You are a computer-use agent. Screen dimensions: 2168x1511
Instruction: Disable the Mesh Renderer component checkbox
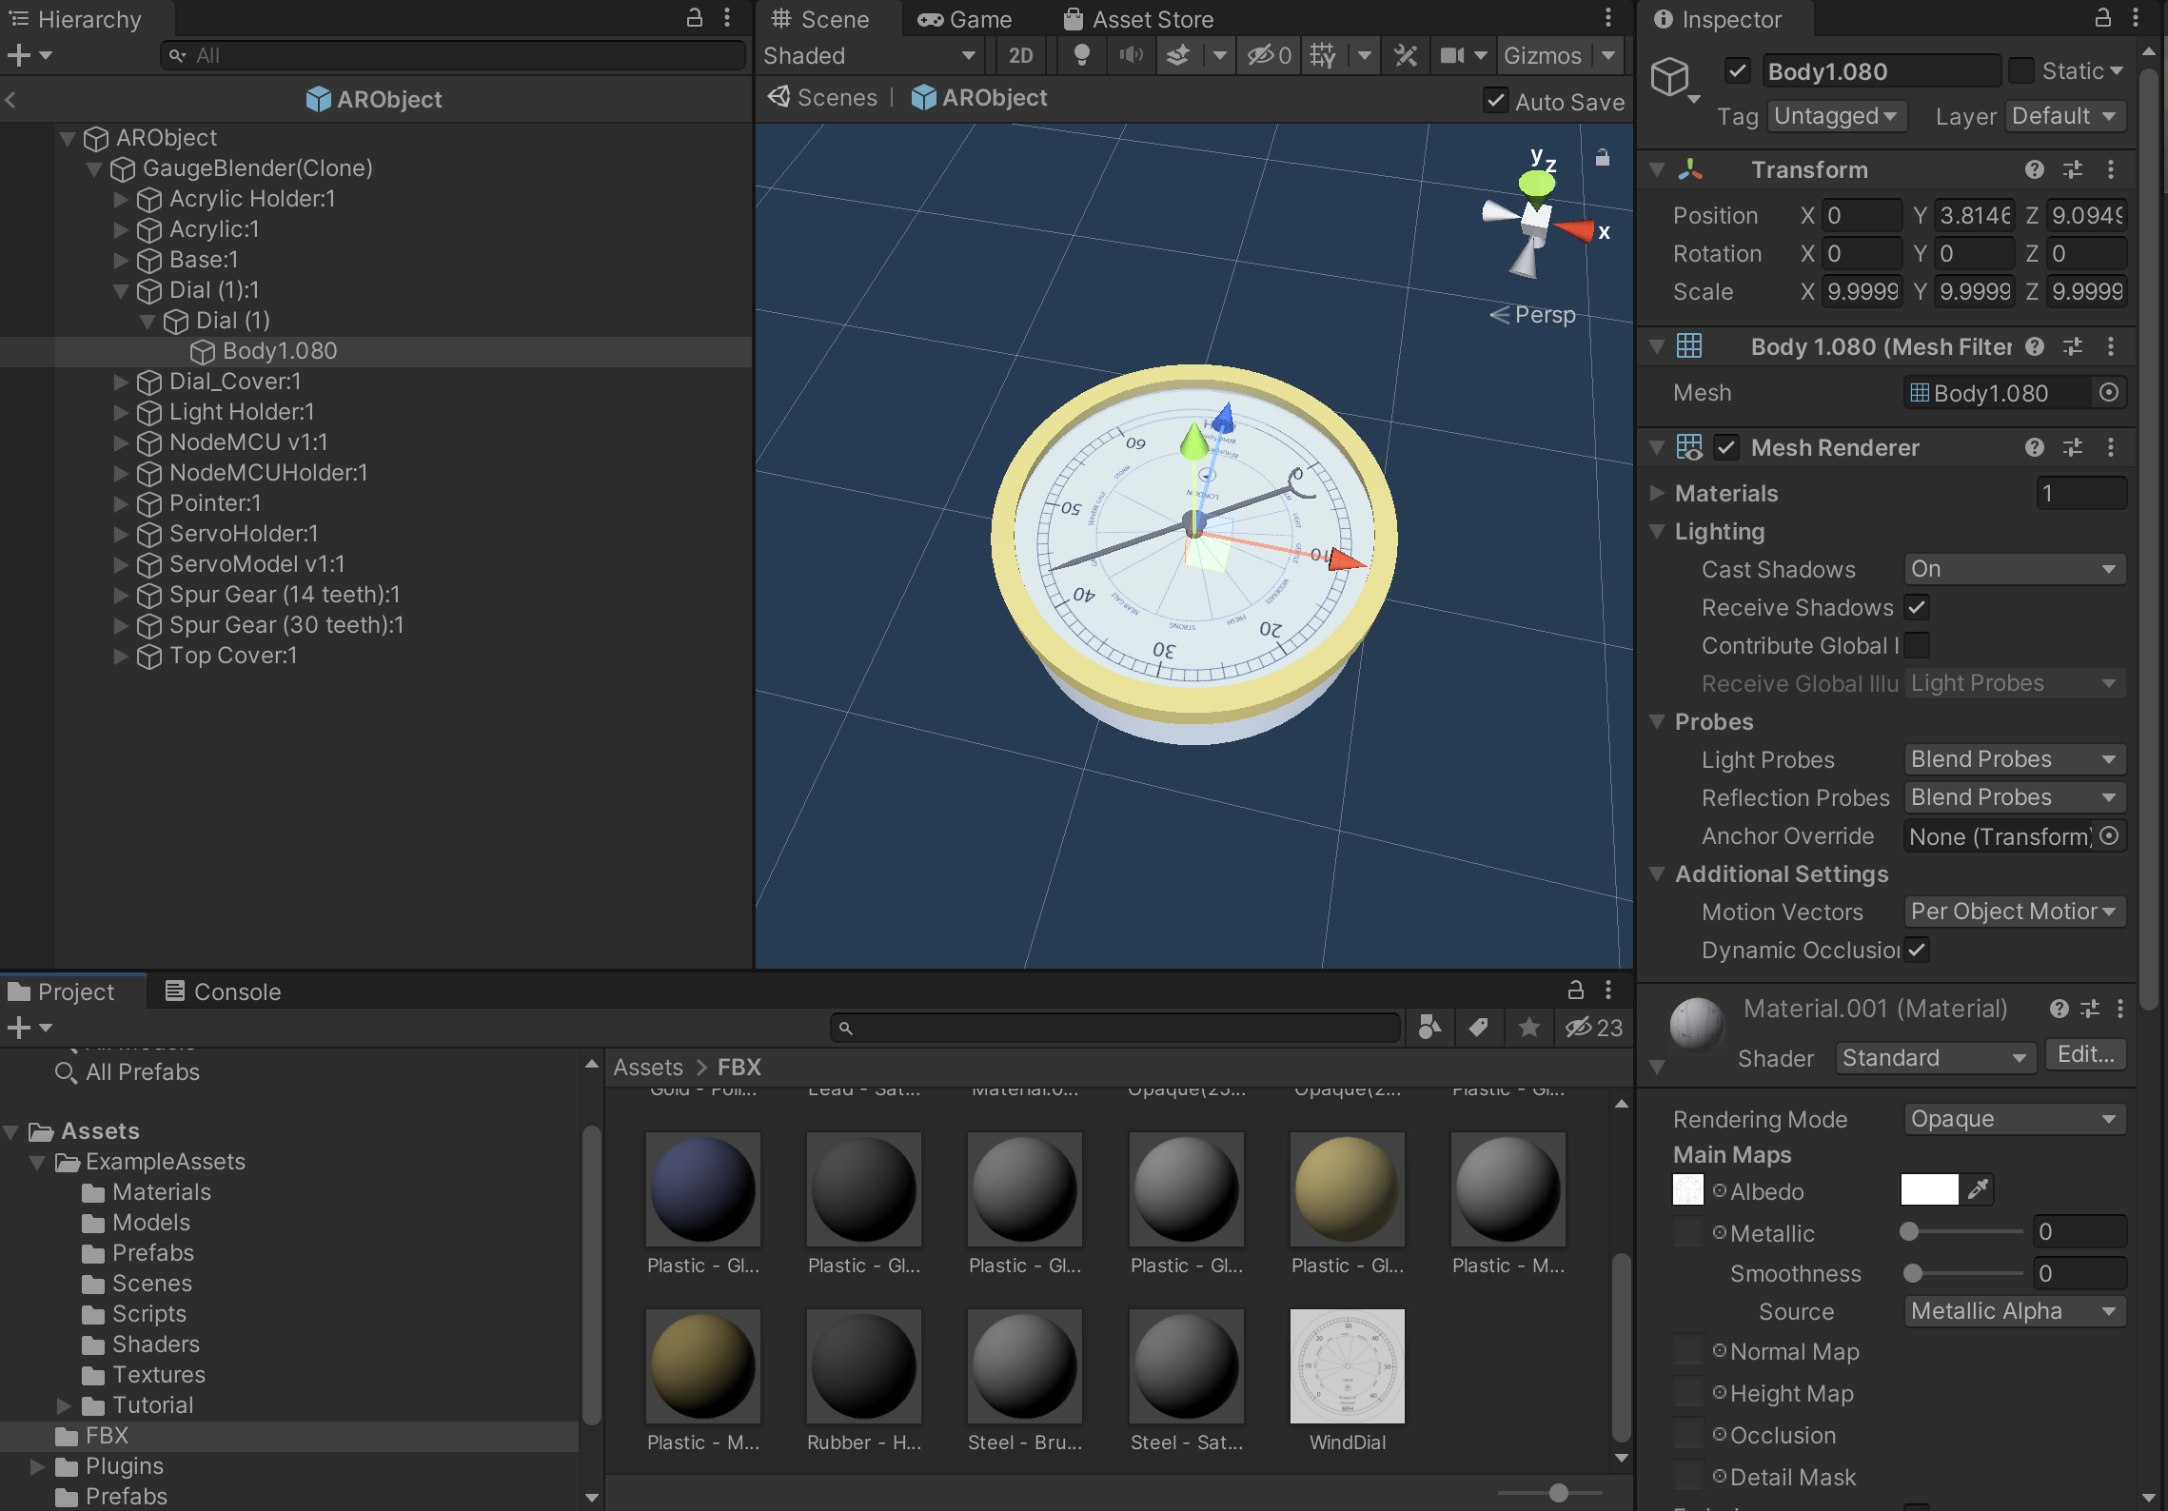pos(1726,447)
